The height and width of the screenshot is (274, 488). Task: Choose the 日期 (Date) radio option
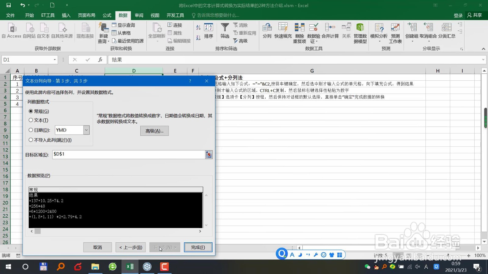pyautogui.click(x=31, y=130)
